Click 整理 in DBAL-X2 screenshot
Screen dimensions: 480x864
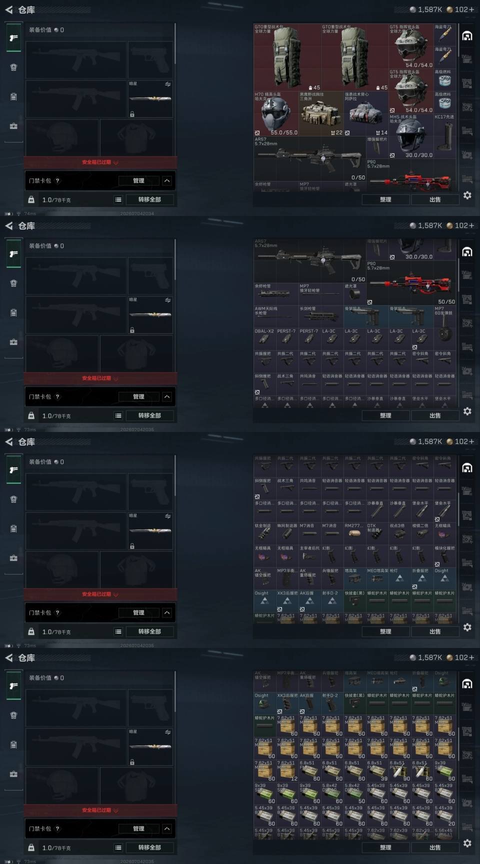[x=385, y=415]
